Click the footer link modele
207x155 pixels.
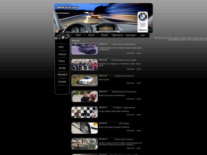tap(170, 38)
